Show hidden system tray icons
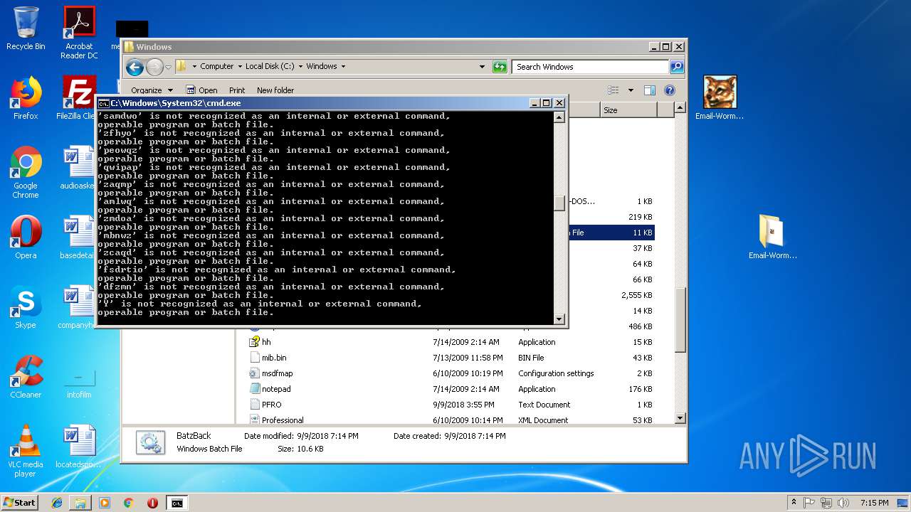 794,502
